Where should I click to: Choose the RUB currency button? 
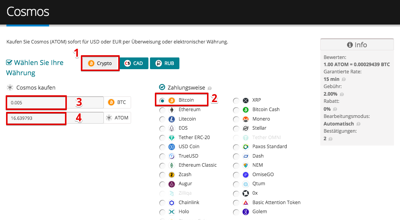coord(165,63)
